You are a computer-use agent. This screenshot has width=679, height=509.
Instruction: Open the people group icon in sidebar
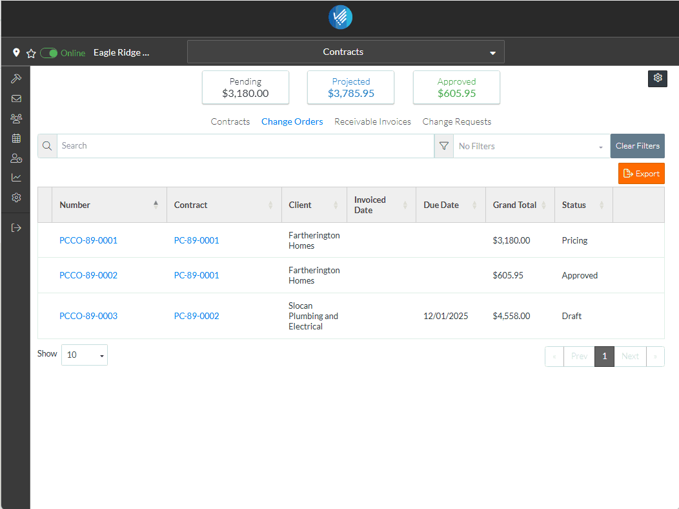(x=16, y=119)
